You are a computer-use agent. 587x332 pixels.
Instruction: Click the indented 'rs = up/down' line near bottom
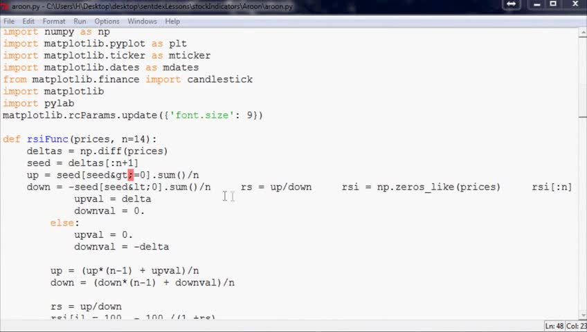tap(86, 306)
